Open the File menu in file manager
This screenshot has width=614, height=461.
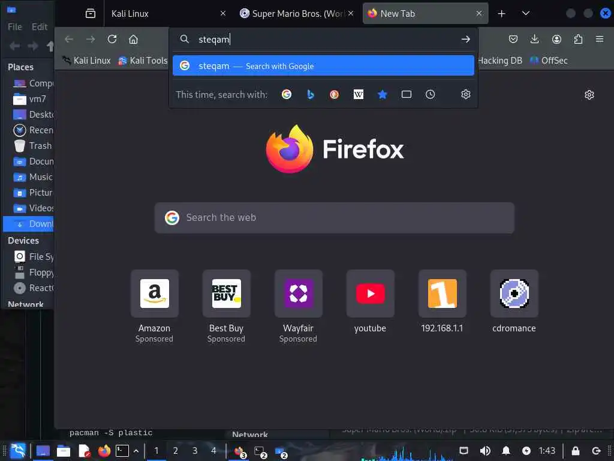[x=15, y=26]
